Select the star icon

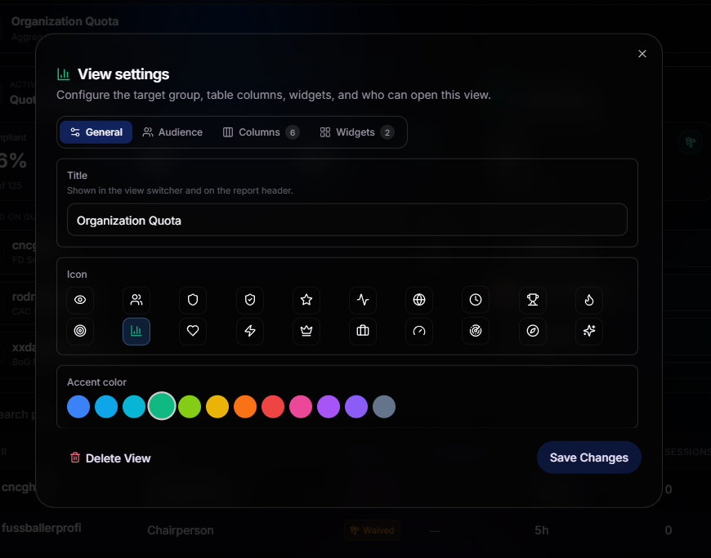306,300
